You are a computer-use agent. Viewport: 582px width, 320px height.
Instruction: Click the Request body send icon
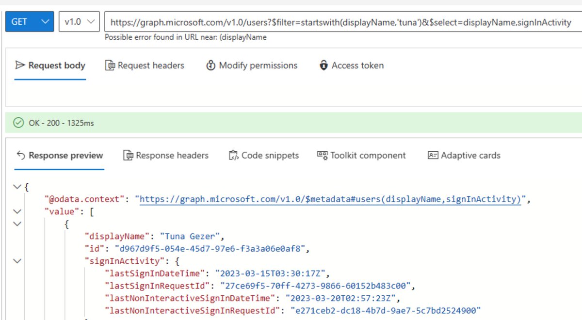tap(19, 65)
